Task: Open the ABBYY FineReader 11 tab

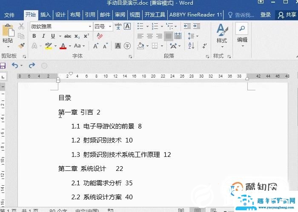Action: 195,15
